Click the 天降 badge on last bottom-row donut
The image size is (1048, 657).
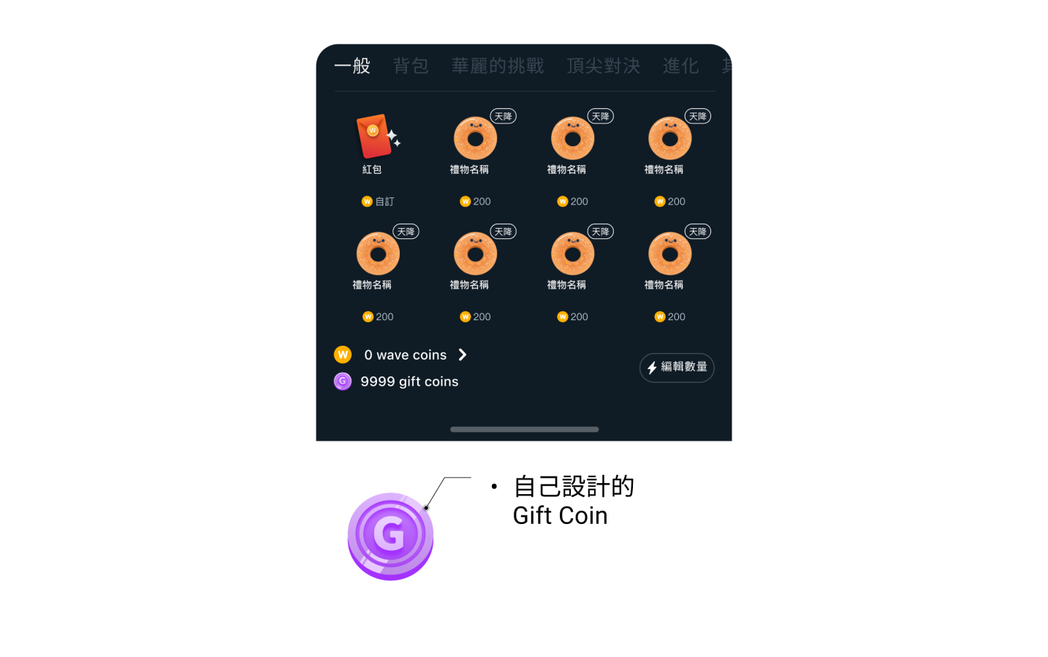[x=698, y=232]
